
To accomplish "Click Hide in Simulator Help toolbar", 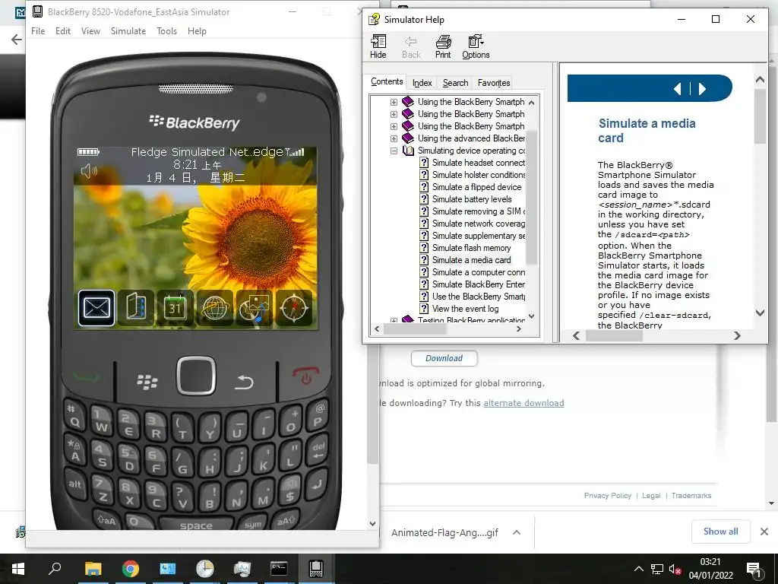I will pos(378,46).
